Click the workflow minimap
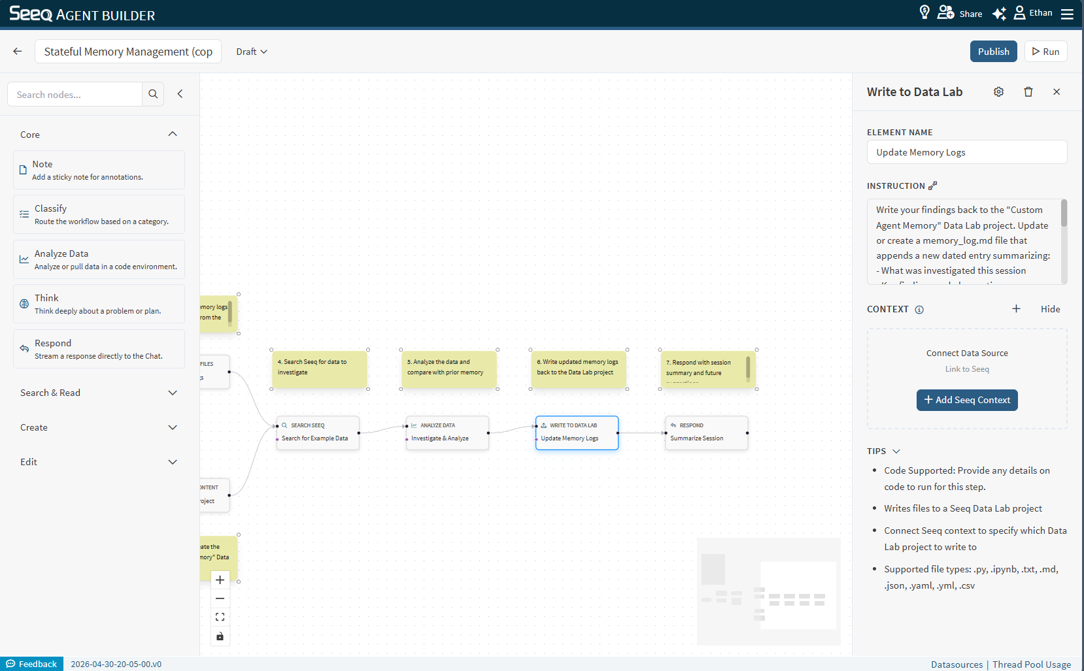 point(768,592)
